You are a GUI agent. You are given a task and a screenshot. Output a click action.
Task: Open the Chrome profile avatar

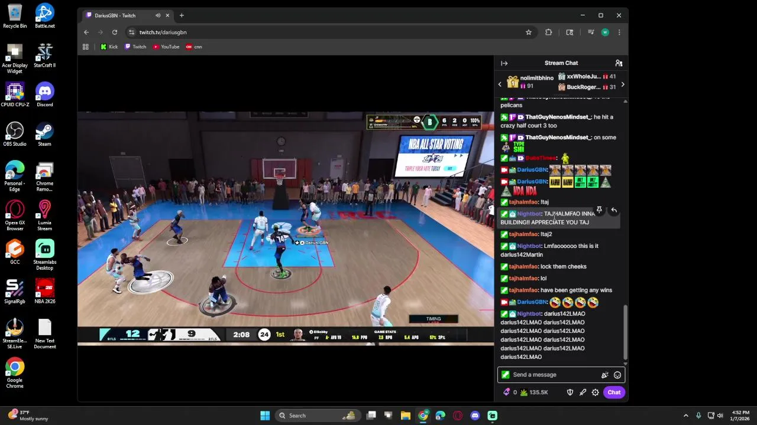click(605, 32)
